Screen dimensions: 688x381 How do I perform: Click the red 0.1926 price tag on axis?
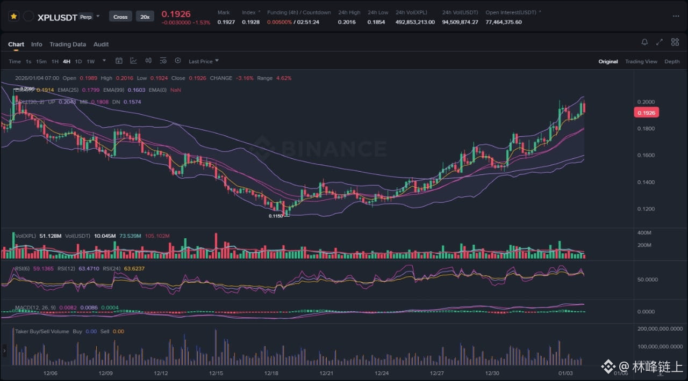pos(647,113)
